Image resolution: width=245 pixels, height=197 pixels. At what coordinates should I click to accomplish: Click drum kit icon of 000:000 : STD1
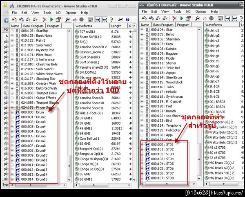pos(147,145)
